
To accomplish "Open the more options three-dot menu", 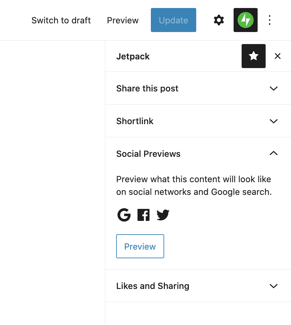I will 269,20.
